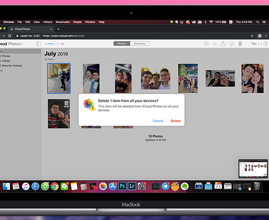Click the small thumbnails icon beside slider
The height and width of the screenshot is (220, 269).
point(46,44)
